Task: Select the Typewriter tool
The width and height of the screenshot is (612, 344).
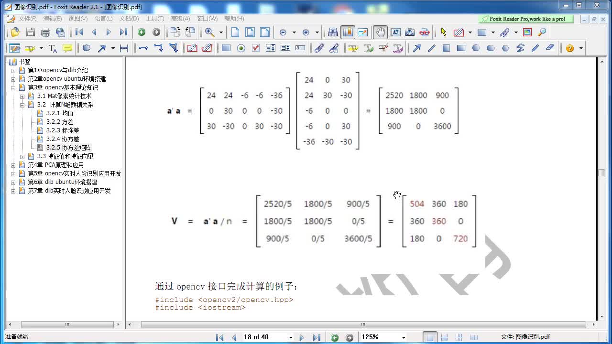Action: (x=53, y=48)
